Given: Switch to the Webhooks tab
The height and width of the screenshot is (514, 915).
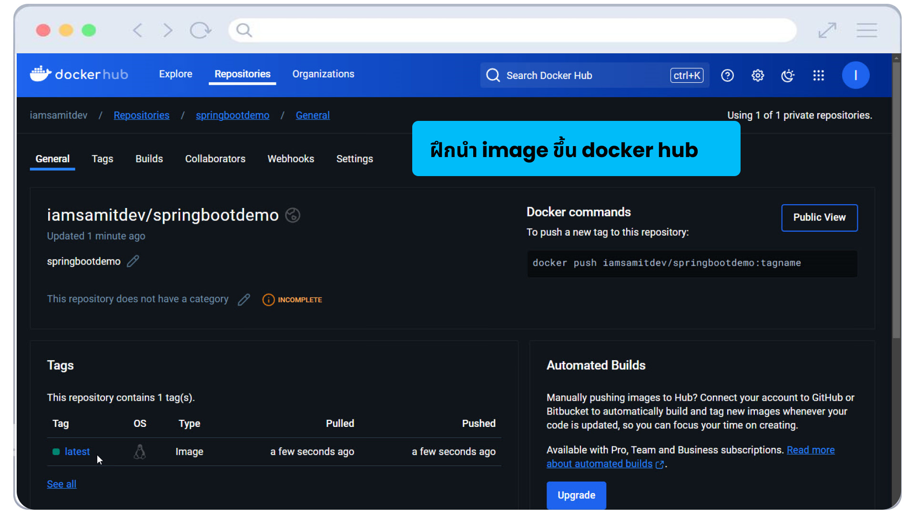Looking at the screenshot, I should point(291,159).
